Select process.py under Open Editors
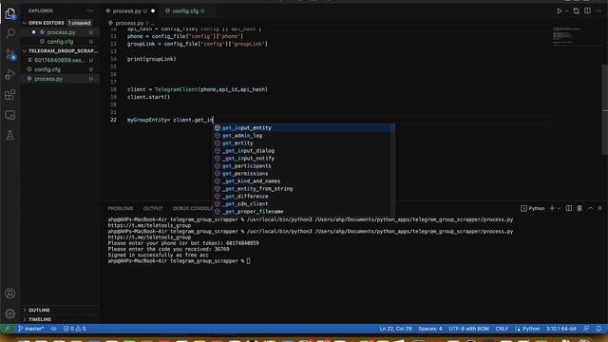This screenshot has height=342, width=608. 60,32
